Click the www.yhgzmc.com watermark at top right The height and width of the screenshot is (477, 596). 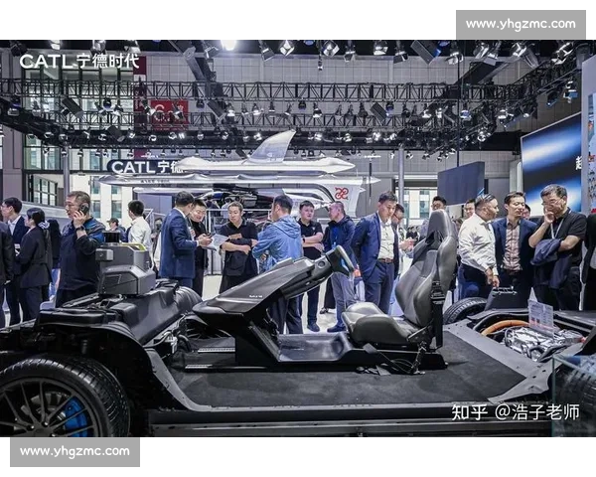point(520,24)
